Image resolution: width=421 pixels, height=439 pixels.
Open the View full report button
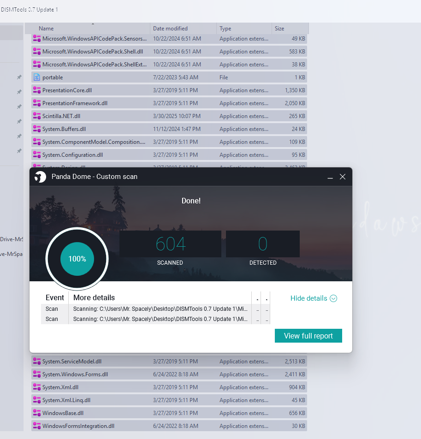[x=308, y=336]
